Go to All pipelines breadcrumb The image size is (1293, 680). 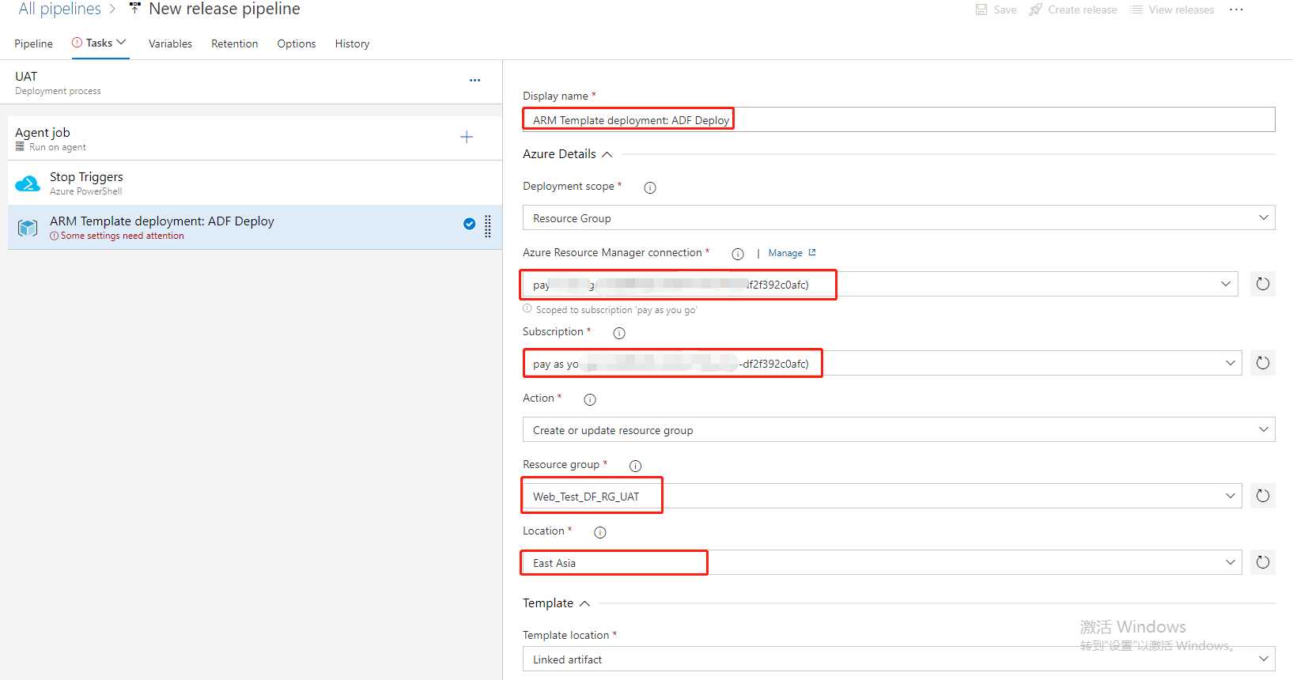point(60,9)
